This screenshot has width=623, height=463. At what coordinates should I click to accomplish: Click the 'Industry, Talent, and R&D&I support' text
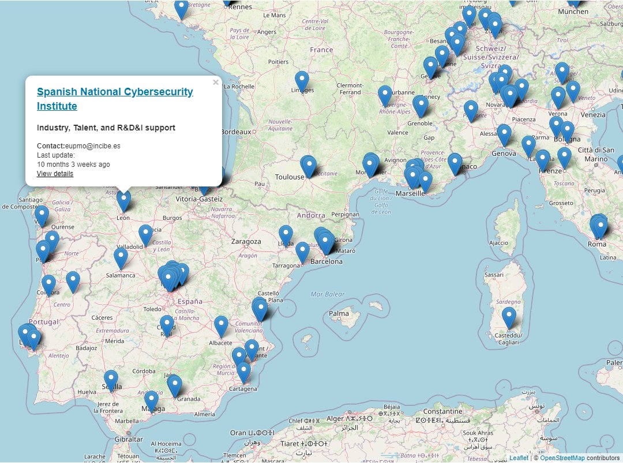(106, 128)
